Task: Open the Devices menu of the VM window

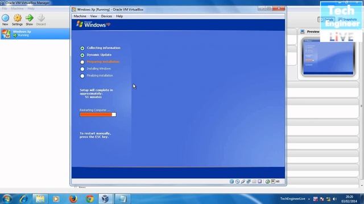Action: coord(106,16)
